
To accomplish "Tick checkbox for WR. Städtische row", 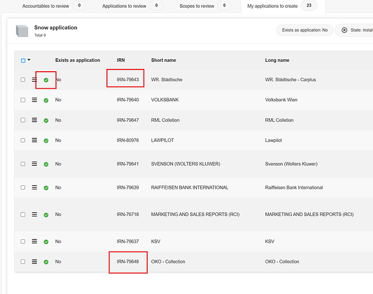I will (23, 79).
